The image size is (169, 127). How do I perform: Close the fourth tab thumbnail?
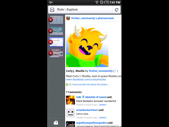click(51, 53)
